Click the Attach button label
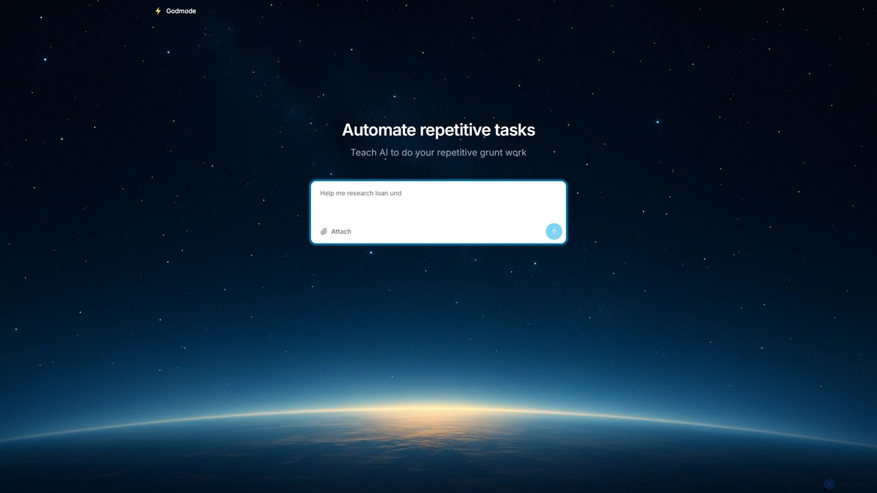877x493 pixels. point(341,231)
